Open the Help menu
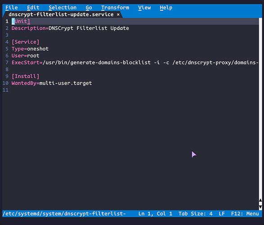The image size is (264, 225). [166, 8]
